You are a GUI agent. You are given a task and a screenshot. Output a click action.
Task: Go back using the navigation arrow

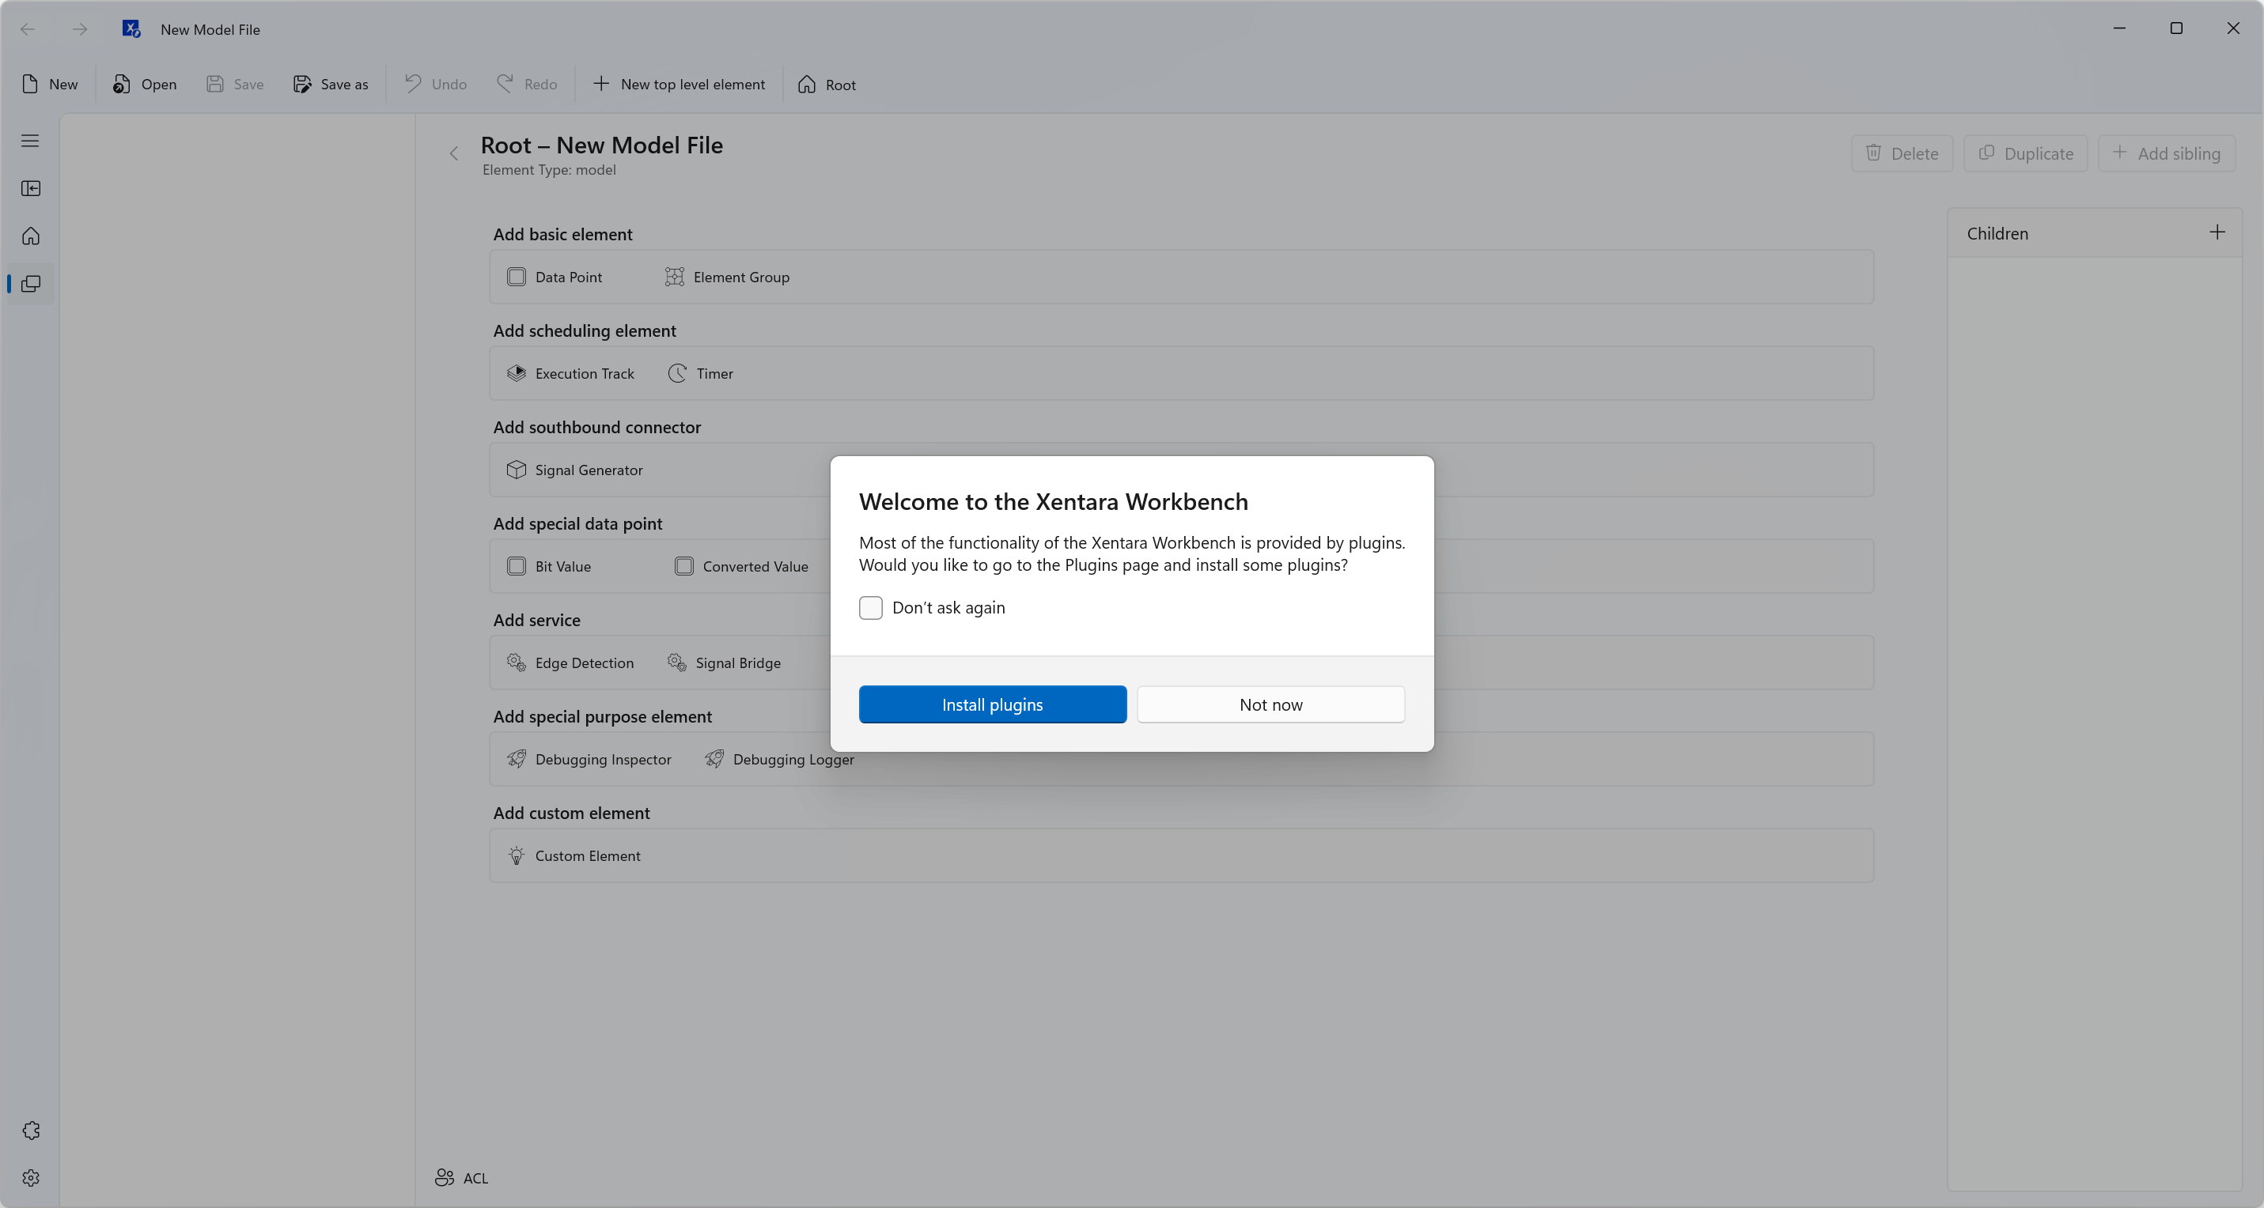[27, 29]
